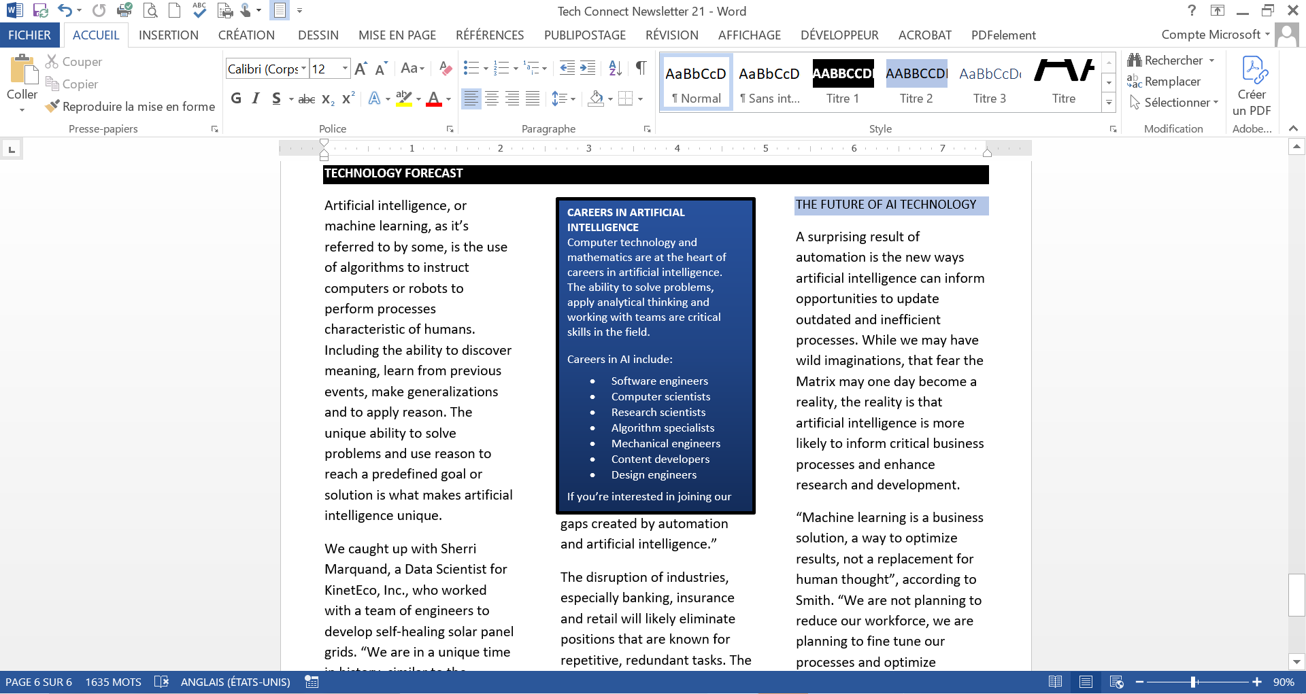This screenshot has width=1306, height=694.
Task: Apply the Normal style
Action: [696, 83]
